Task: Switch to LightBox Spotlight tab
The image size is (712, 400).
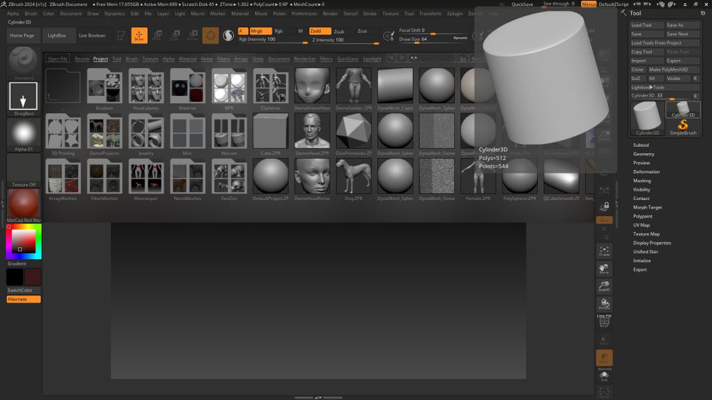Action: pyautogui.click(x=372, y=59)
